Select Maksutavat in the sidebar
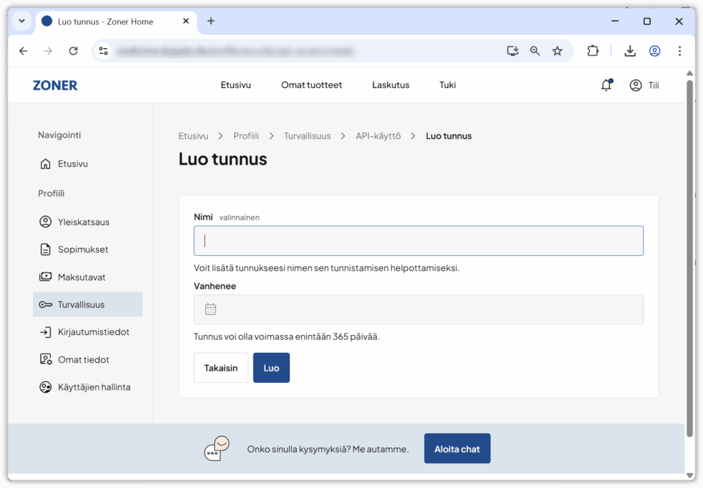The width and height of the screenshot is (703, 488). 81,277
